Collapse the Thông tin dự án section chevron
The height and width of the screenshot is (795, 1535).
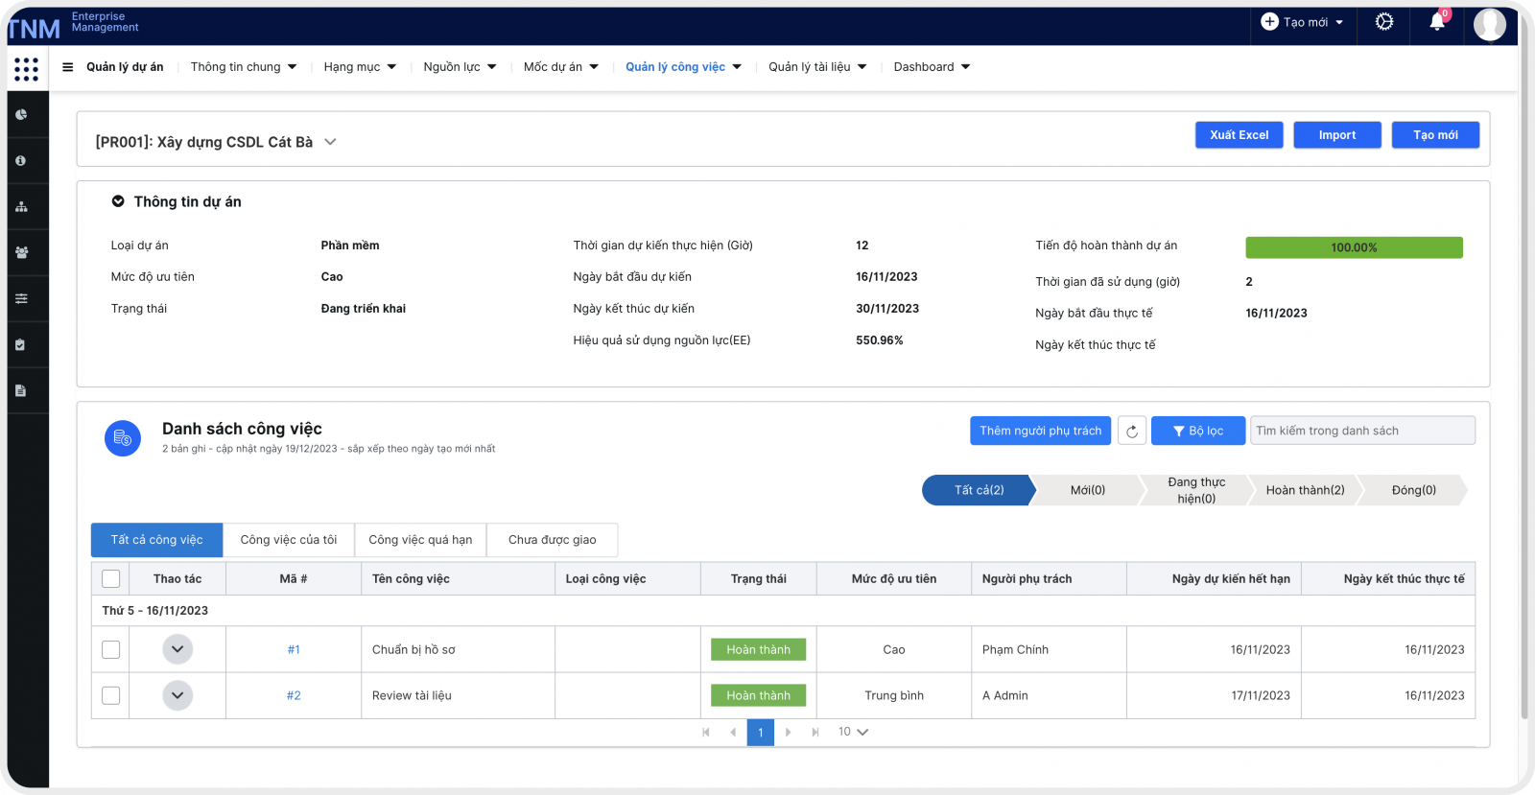click(x=118, y=201)
